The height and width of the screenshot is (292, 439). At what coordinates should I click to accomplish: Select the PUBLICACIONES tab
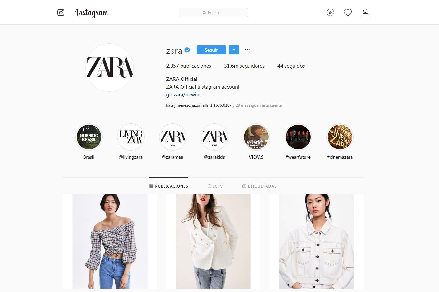click(169, 186)
